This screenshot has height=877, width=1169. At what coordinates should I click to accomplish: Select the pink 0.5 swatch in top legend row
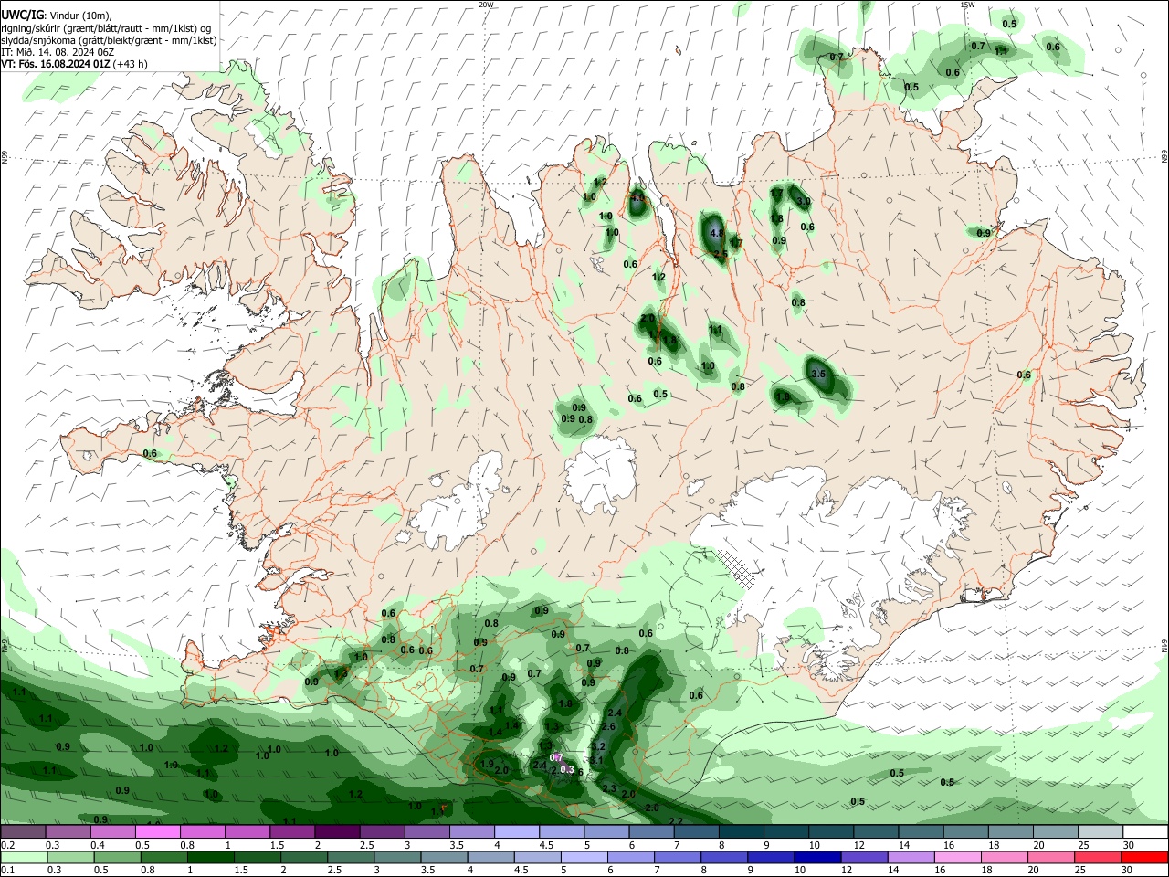click(x=157, y=831)
